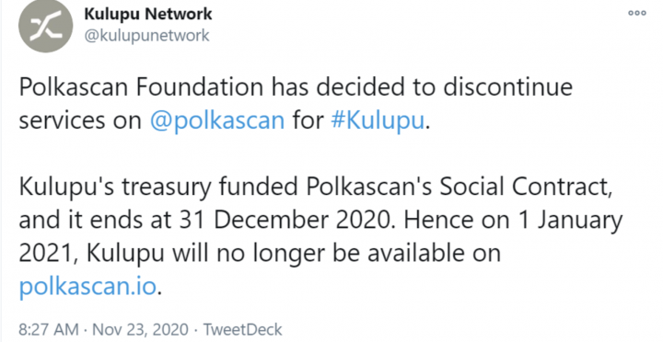663x342 pixels.
Task: Click the 'Social Contract' phrase
Action: click(x=523, y=187)
